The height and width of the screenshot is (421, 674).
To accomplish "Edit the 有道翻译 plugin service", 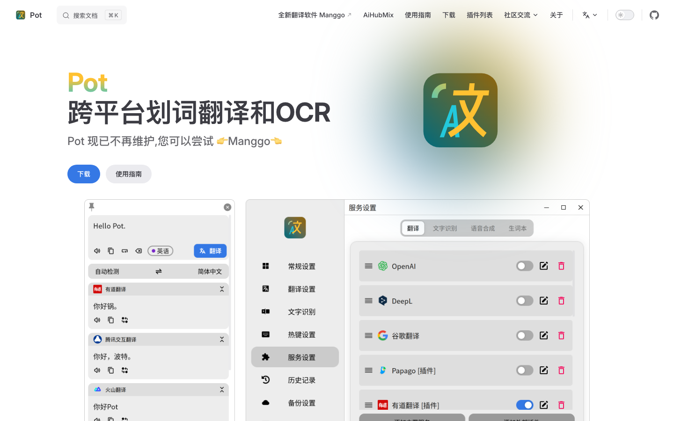I will [544, 405].
